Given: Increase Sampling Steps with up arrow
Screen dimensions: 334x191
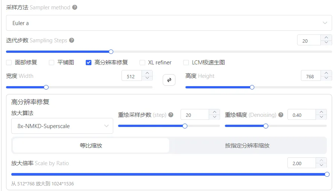Looking at the screenshot, I should coord(326,37).
